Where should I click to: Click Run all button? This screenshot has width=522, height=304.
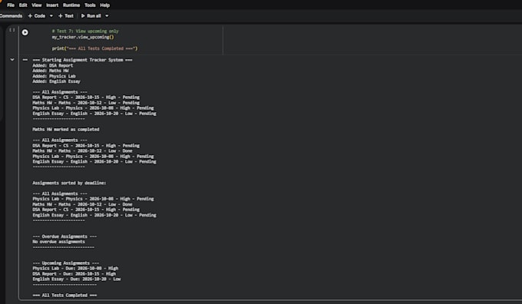(x=91, y=15)
